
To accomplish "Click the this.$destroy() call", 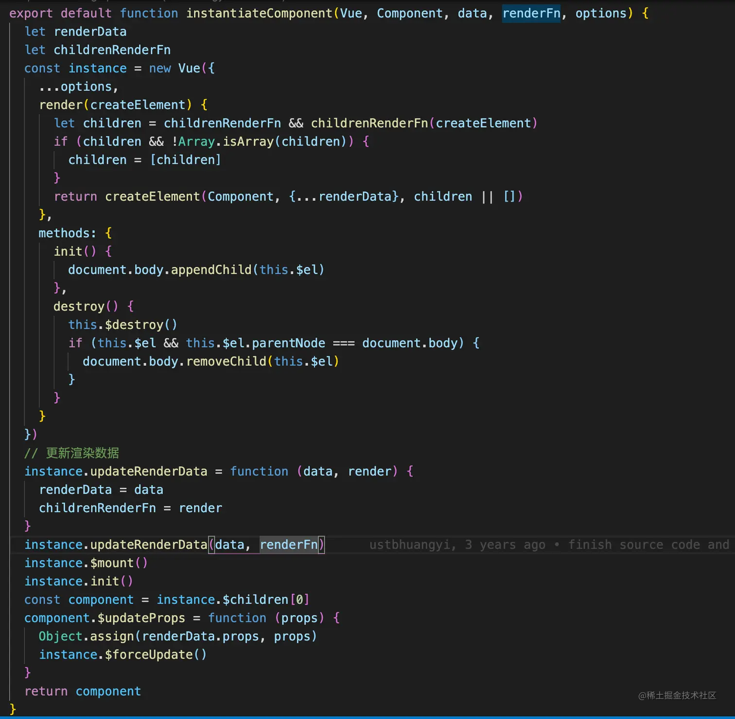I will 123,325.
